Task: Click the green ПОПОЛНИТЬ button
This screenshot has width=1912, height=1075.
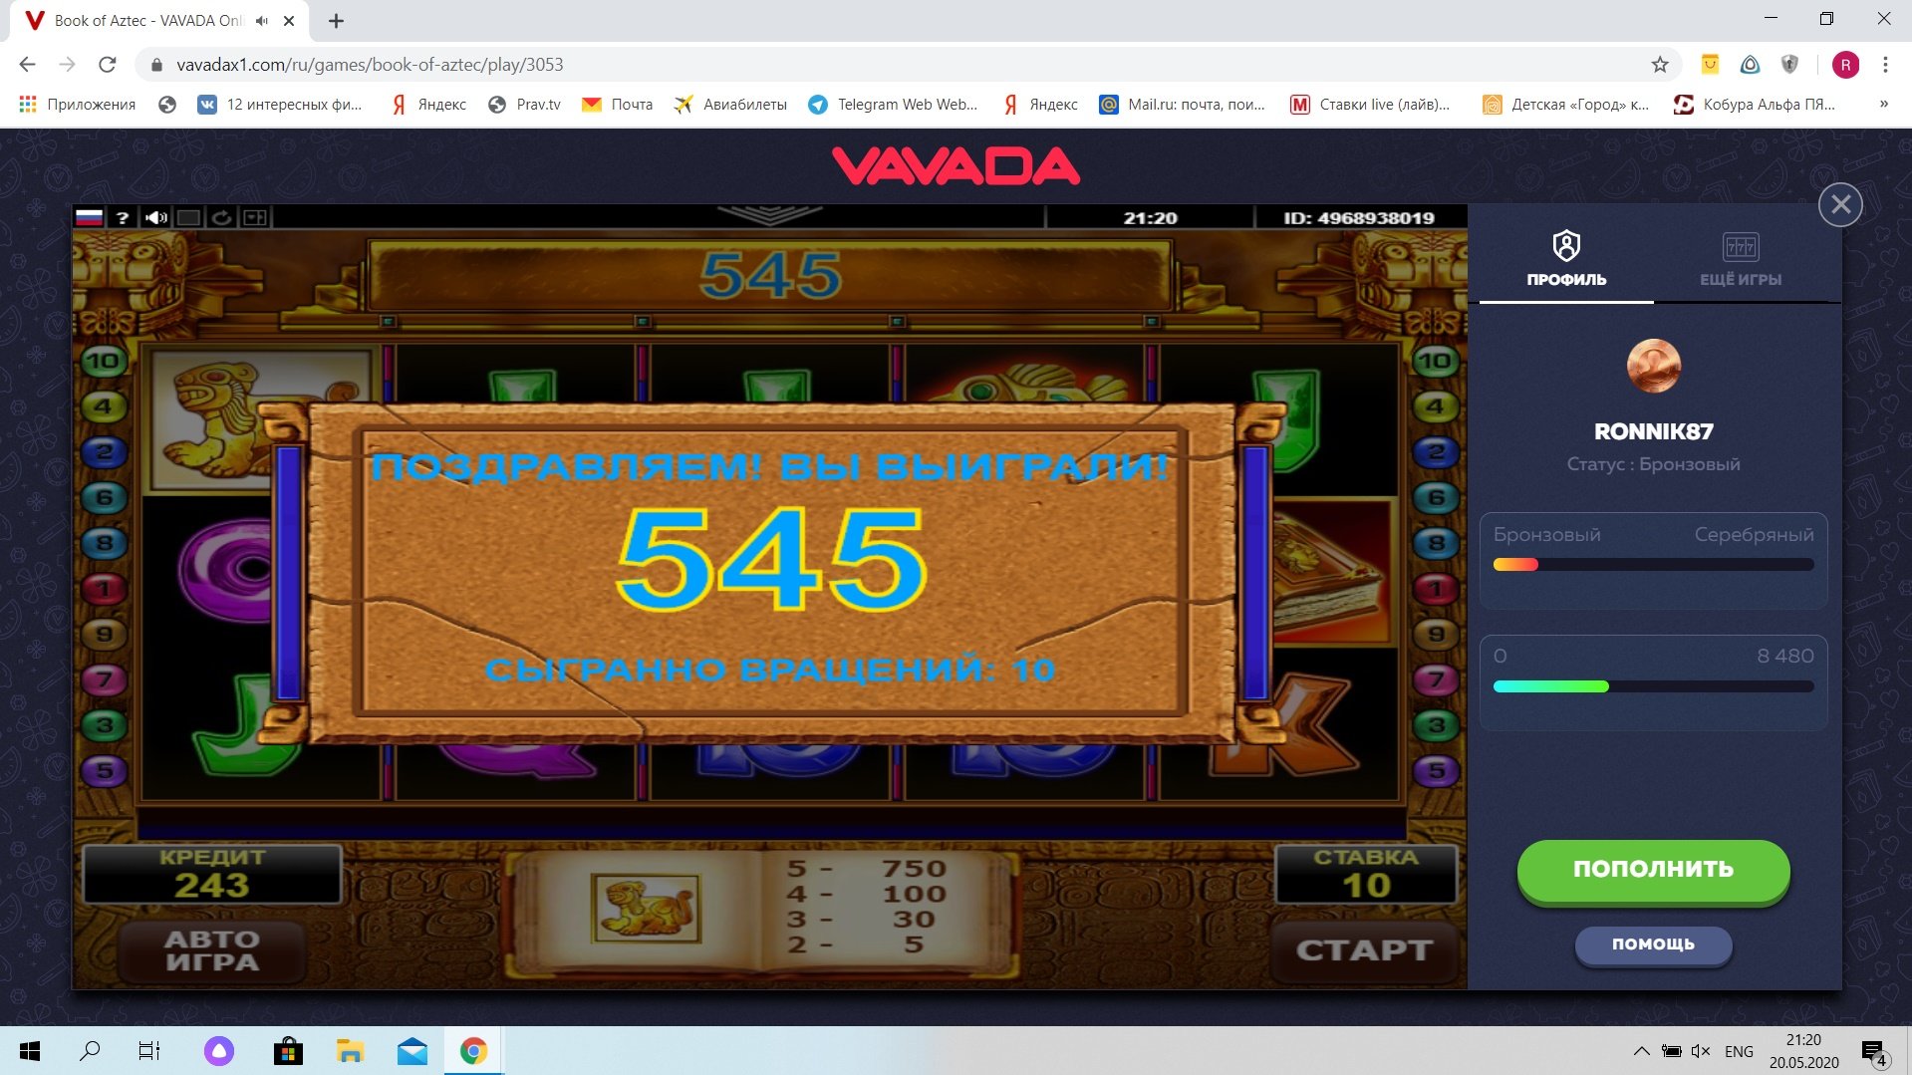Action: click(x=1654, y=870)
